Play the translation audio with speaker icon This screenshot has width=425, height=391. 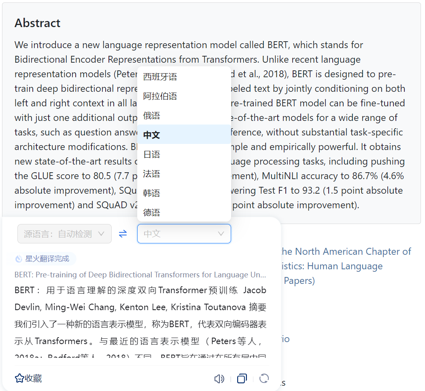(219, 378)
